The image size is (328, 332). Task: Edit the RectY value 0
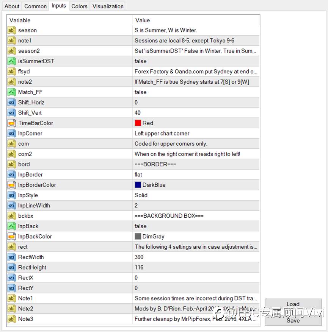[x=196, y=288]
